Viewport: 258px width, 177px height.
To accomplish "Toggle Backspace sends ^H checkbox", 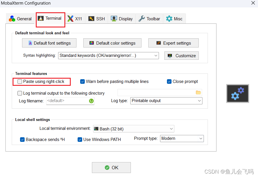I will (x=22, y=140).
